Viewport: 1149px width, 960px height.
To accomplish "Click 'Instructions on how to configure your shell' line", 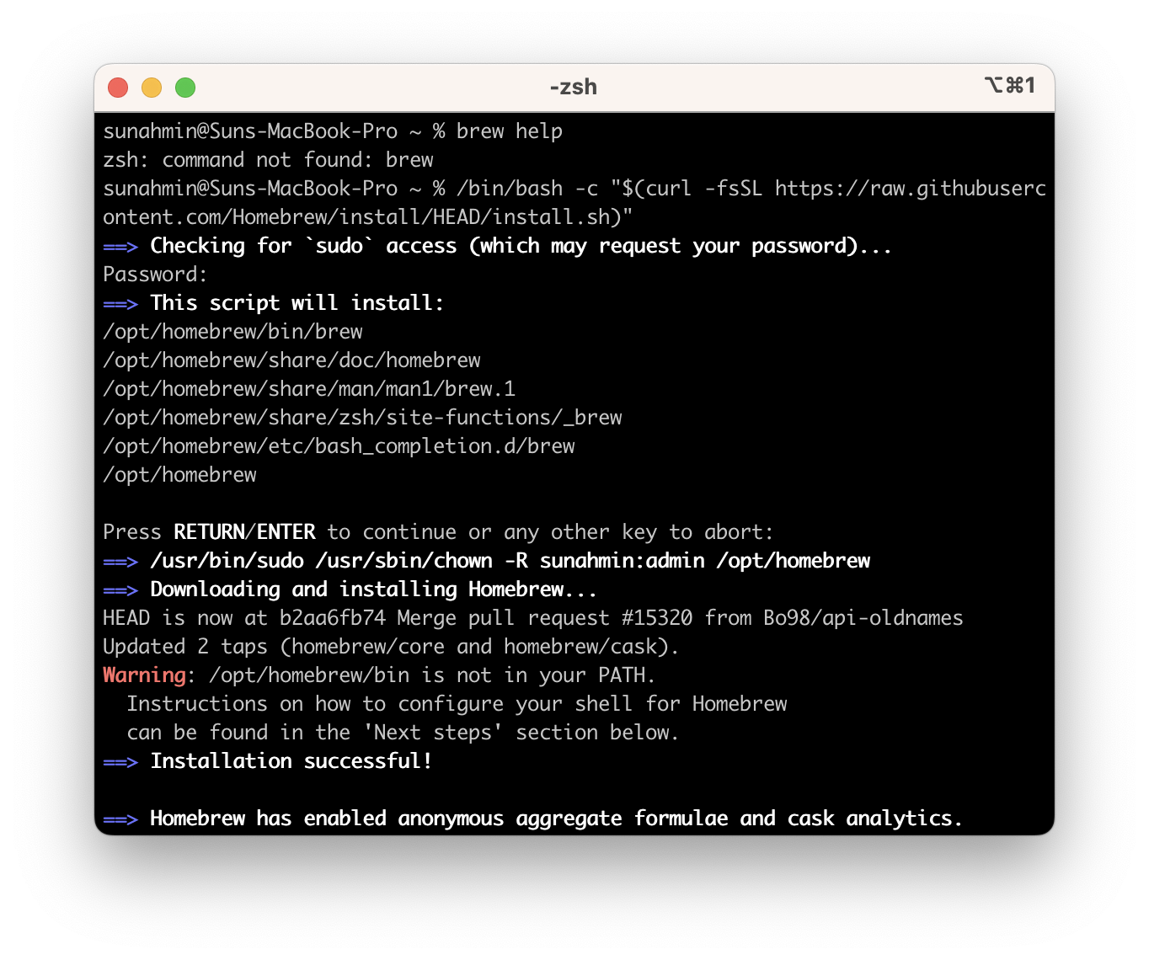I will pyautogui.click(x=457, y=704).
